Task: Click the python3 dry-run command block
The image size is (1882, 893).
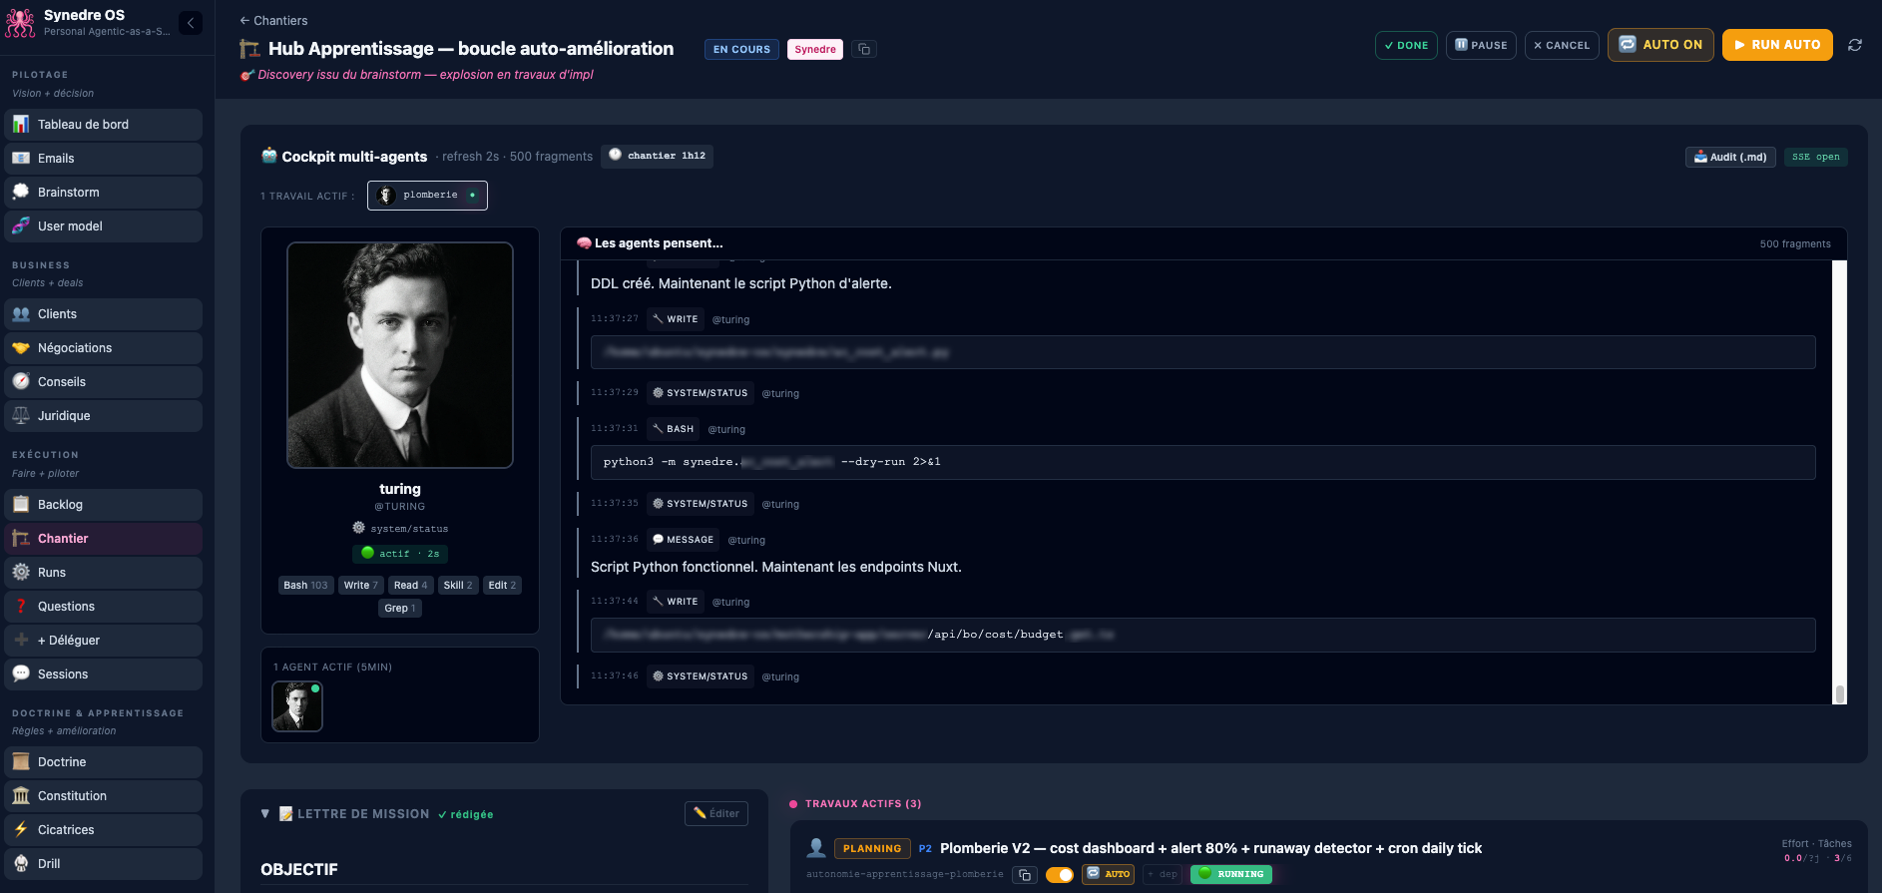Action: tap(1202, 462)
